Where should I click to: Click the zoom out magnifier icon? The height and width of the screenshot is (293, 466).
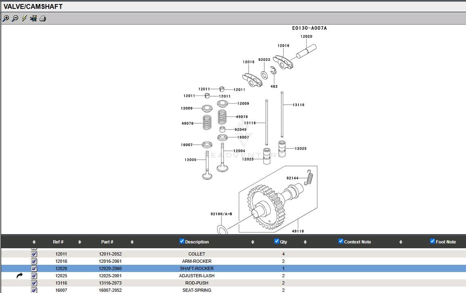coord(15,18)
